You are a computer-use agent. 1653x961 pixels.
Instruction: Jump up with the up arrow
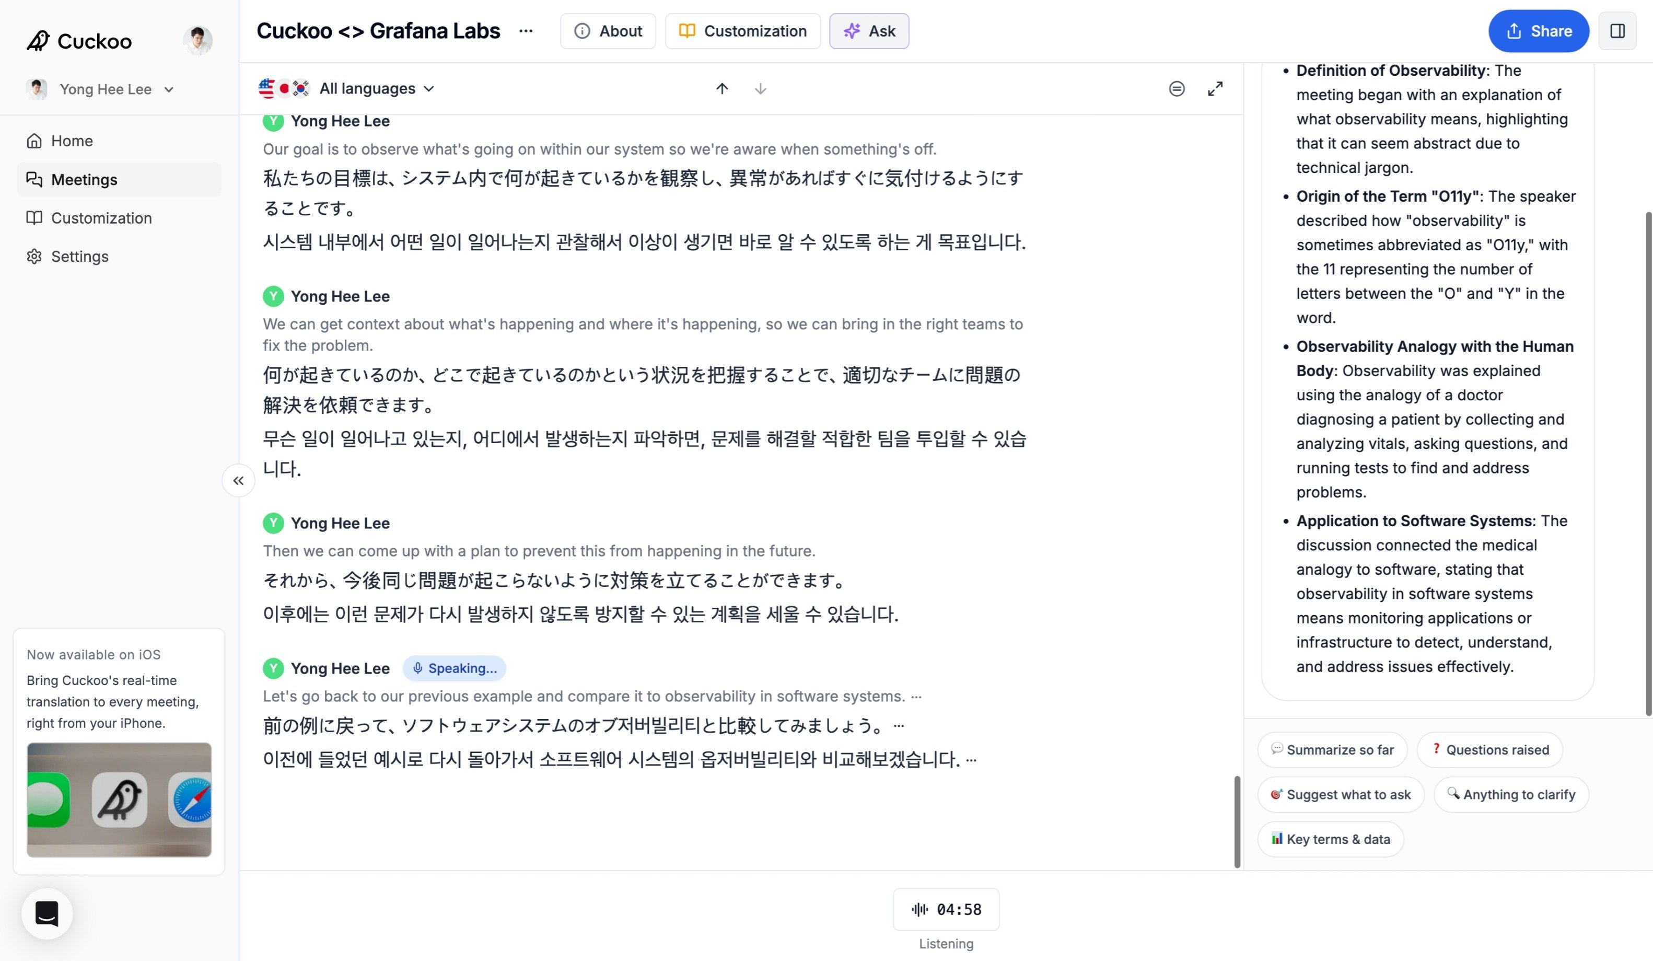click(722, 88)
